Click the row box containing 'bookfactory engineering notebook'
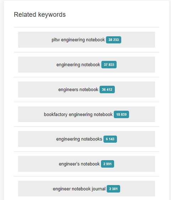Viewport: 171px width, 200px height. point(86,114)
